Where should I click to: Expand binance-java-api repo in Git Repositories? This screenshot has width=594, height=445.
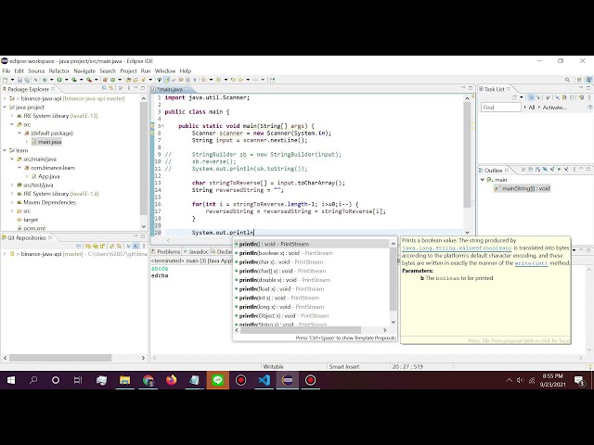click(x=5, y=254)
